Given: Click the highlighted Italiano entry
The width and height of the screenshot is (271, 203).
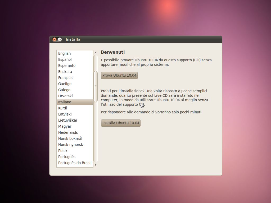Looking at the screenshot, I should [75, 102].
